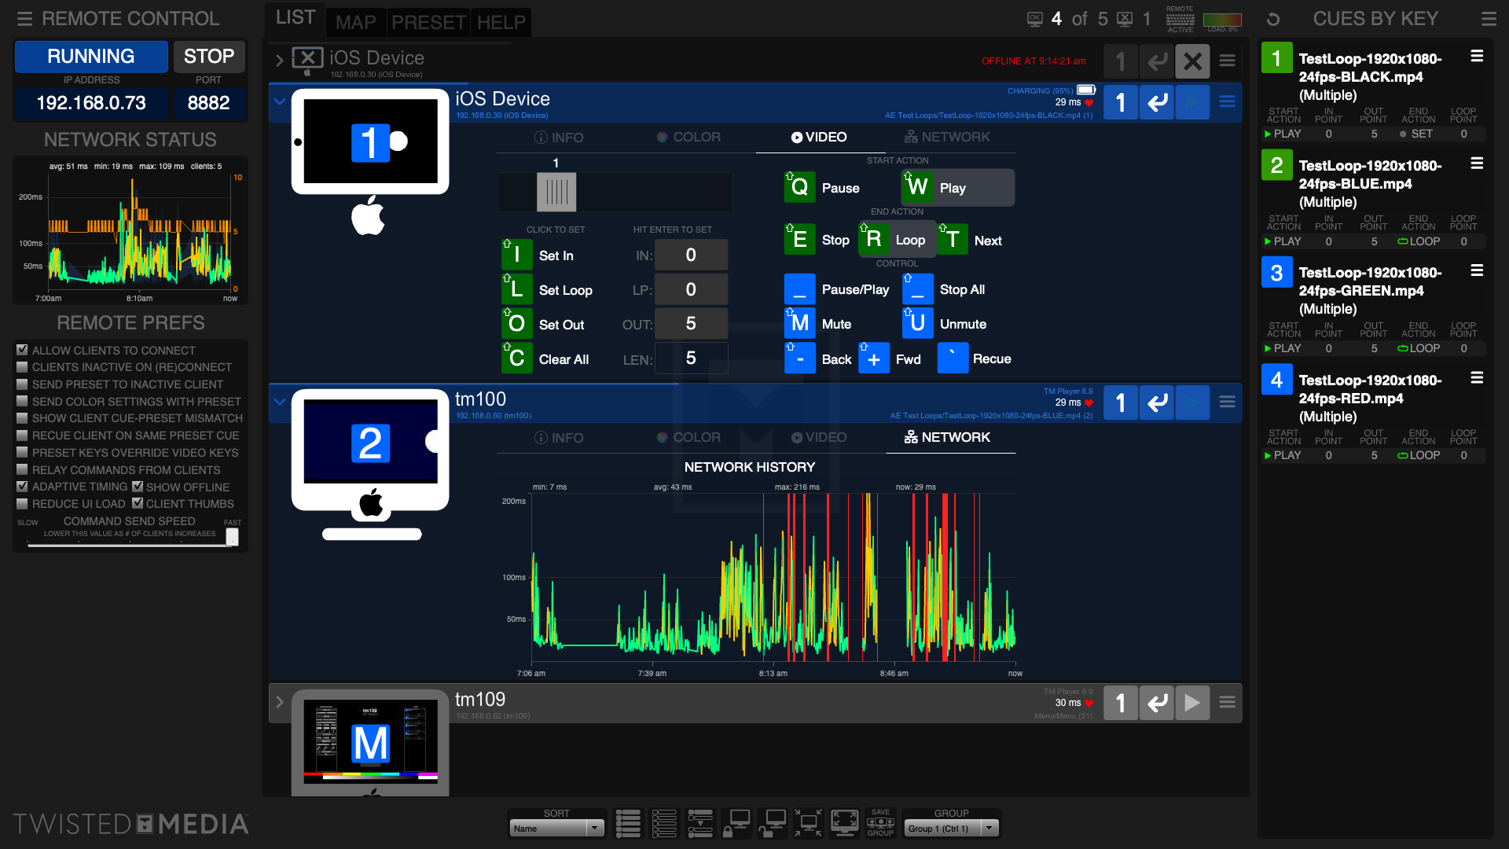The image size is (1509, 849).
Task: Enable Send Color Settings With Preset
Action: 22,401
